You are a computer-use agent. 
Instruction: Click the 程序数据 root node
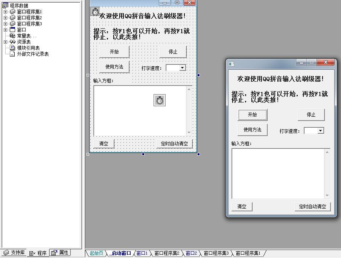pyautogui.click(x=19, y=6)
